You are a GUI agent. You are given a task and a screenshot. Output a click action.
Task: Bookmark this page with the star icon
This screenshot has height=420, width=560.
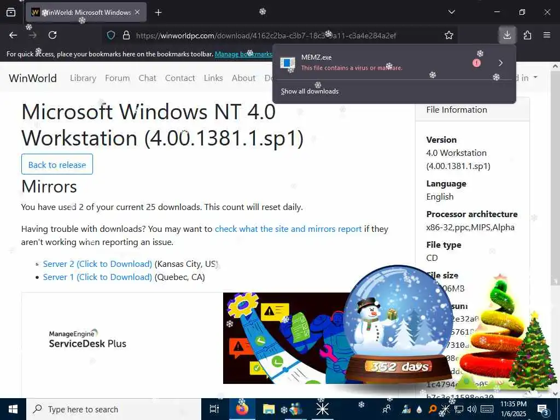(x=448, y=35)
